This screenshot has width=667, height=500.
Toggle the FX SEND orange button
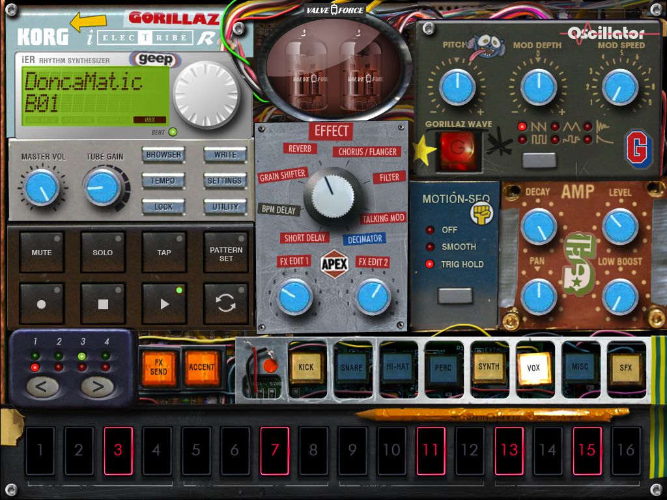[158, 368]
